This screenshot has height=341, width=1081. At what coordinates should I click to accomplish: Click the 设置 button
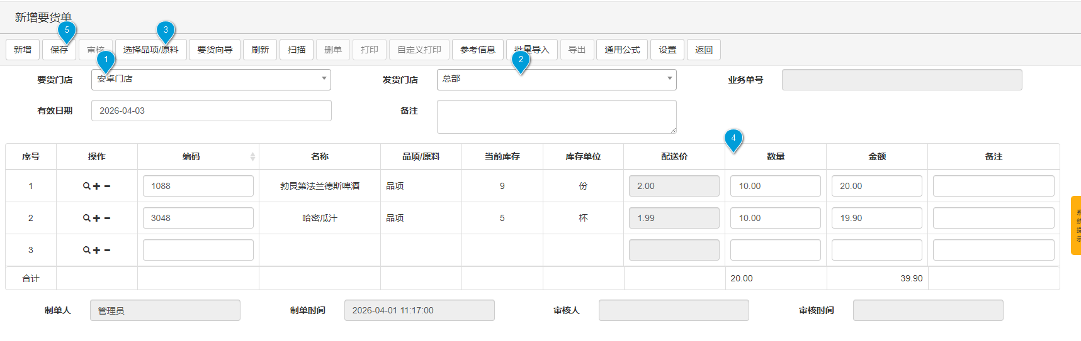pyautogui.click(x=667, y=50)
